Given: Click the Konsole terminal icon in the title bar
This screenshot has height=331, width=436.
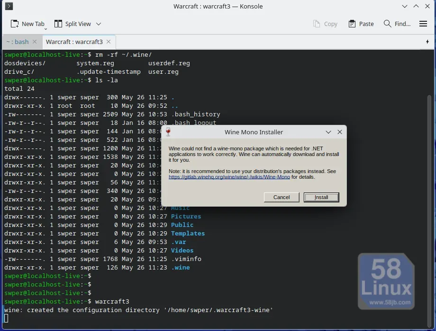Looking at the screenshot, I should (9, 6).
